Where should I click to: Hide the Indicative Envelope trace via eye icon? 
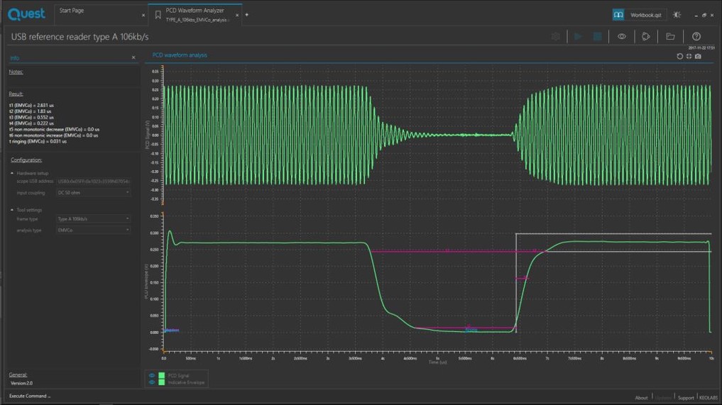click(x=152, y=382)
